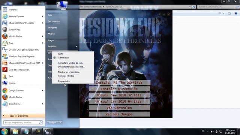Image resolution: width=240 pixels, height=135 pixels.
Task: Open Todos los programas
Action: 23,116
